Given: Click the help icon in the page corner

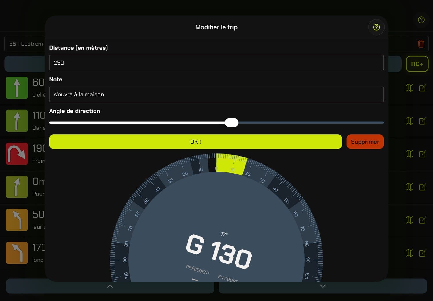Looking at the screenshot, I should pyautogui.click(x=421, y=20).
